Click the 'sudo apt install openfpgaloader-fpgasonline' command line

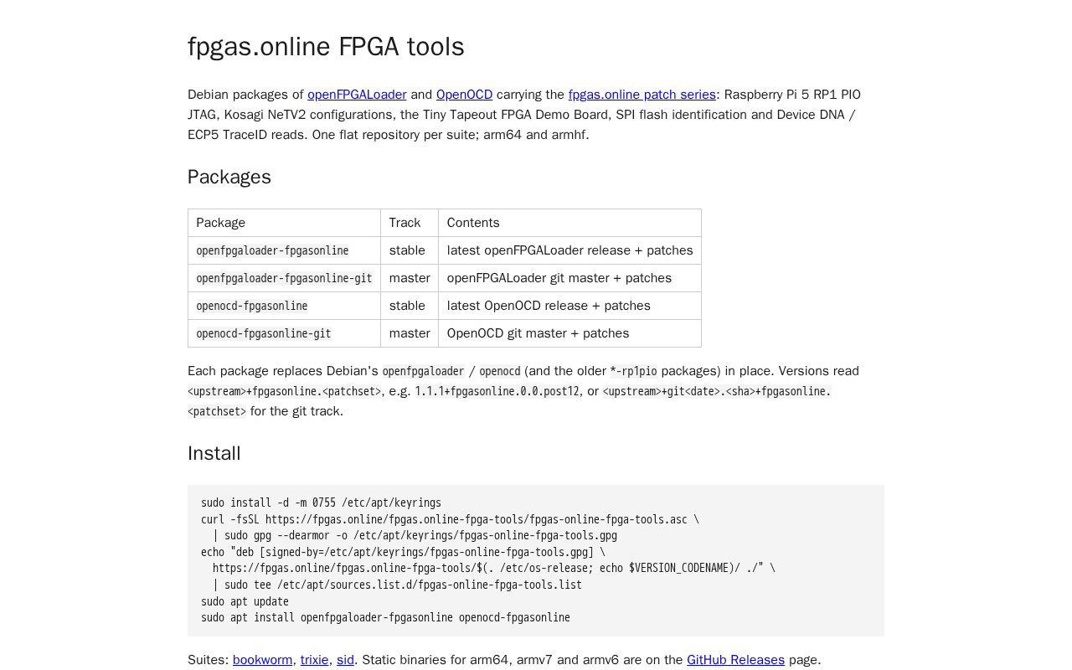[x=385, y=617]
